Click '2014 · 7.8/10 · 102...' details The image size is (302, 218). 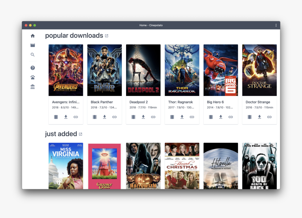coord(220,108)
